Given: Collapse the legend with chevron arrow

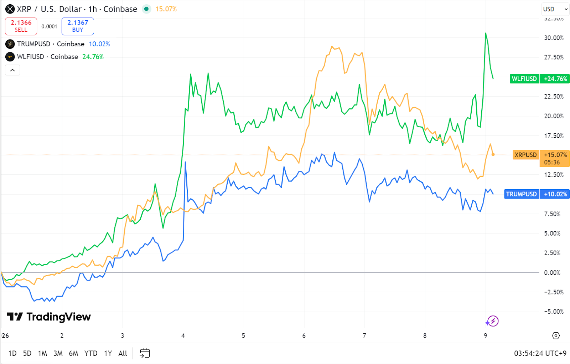Looking at the screenshot, I should click(x=12, y=70).
